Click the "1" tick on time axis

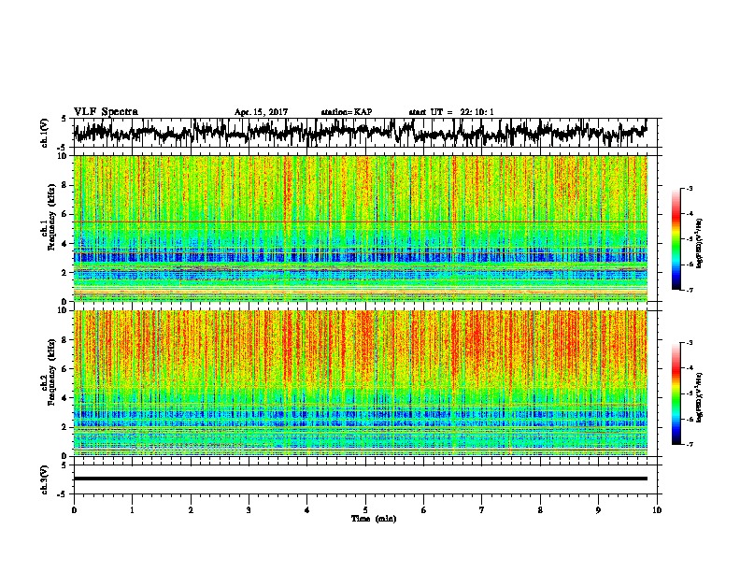[x=132, y=510]
